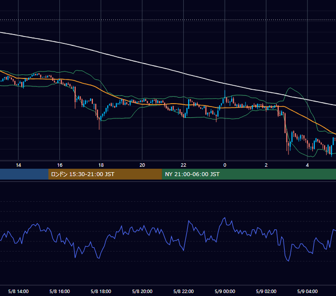The width and height of the screenshot is (336, 296).
Task: Click the 5/8 14:00 time label
Action: pyautogui.click(x=18, y=291)
